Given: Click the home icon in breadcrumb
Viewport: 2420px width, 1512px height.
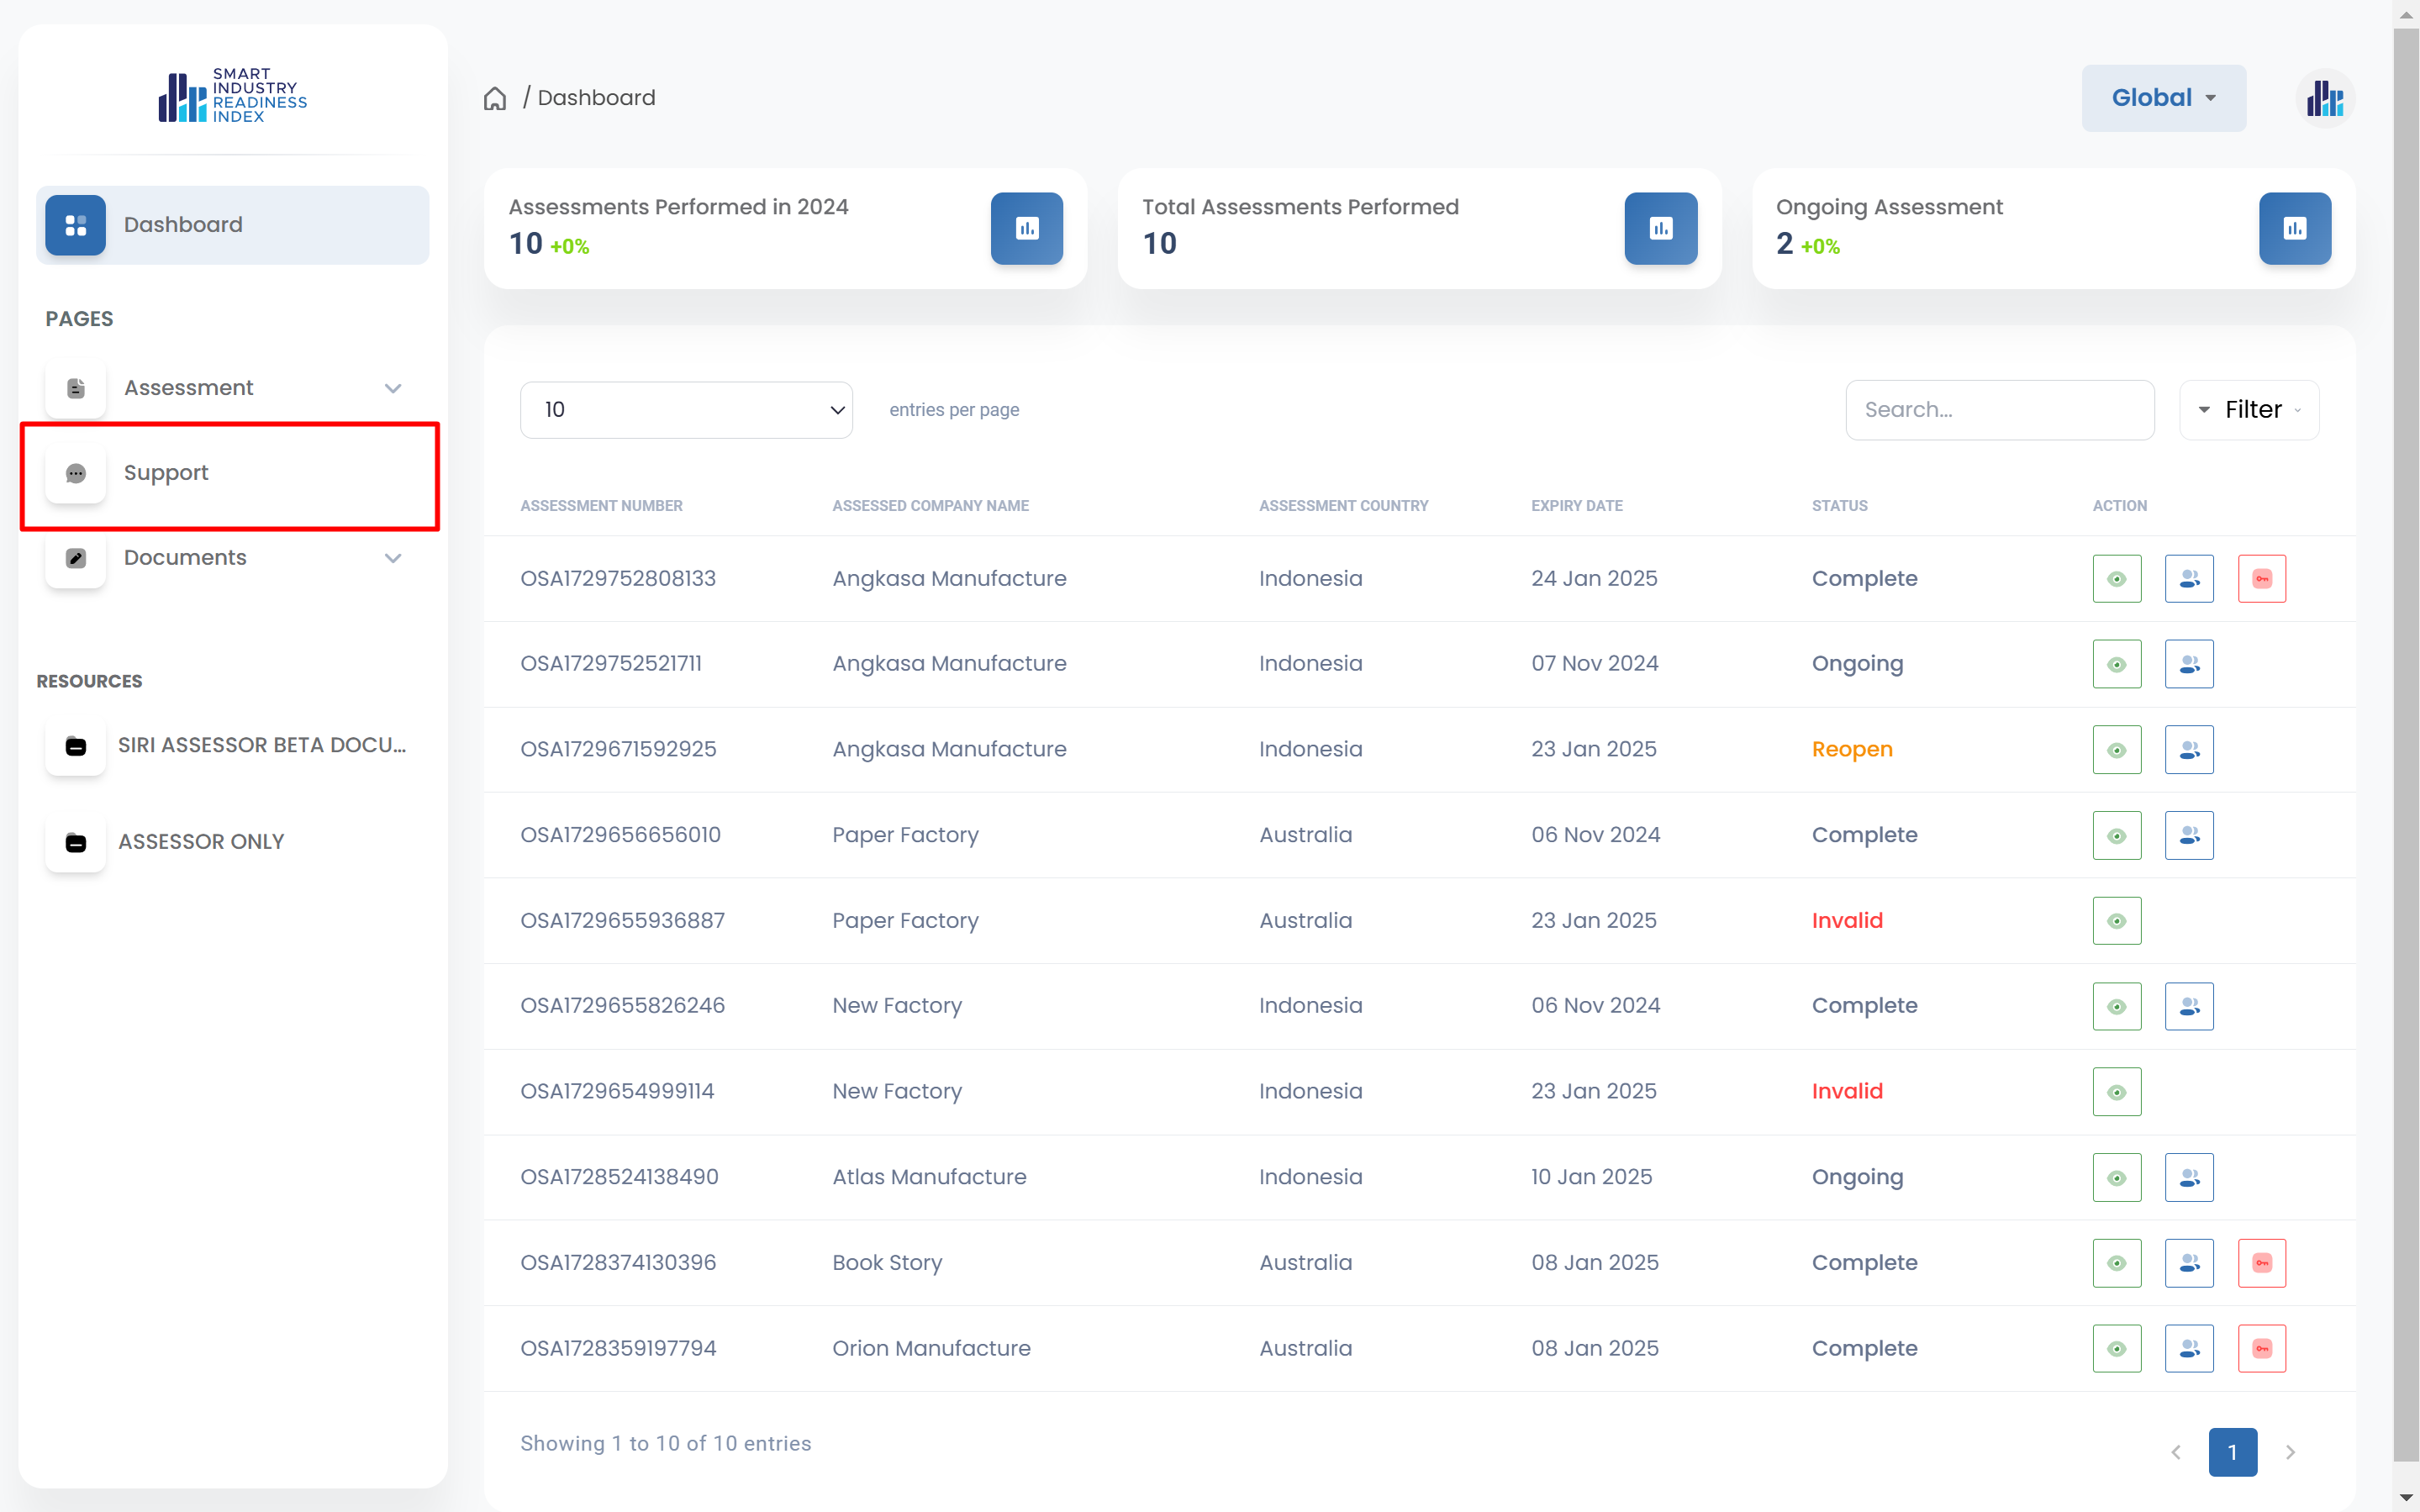Looking at the screenshot, I should [x=495, y=98].
